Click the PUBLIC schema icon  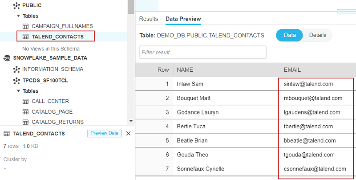[16, 5]
